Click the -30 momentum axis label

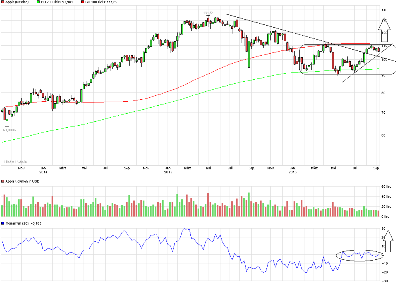(x=385, y=281)
